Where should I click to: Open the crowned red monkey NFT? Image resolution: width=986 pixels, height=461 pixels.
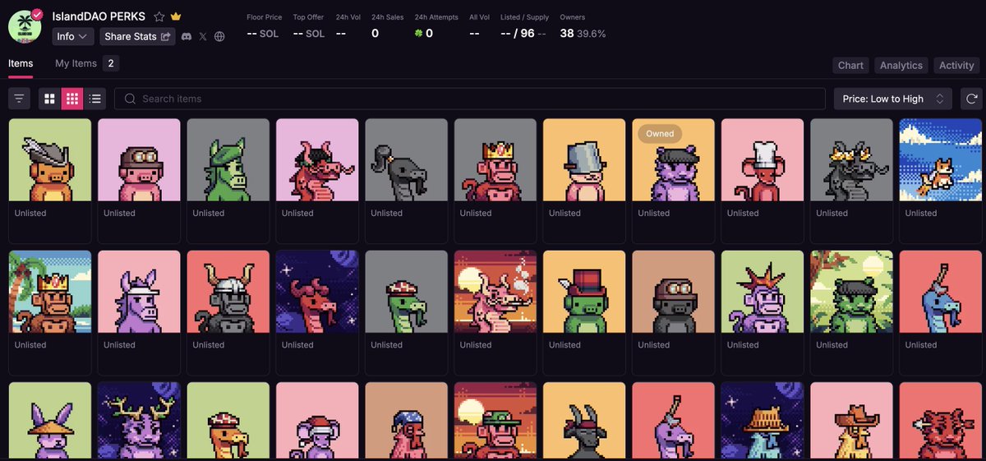(495, 160)
